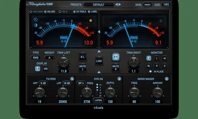Mute the right channel
The image size is (198, 119).
coord(116,68)
